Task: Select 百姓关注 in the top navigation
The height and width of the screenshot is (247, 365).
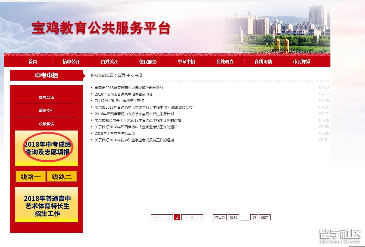Action: [x=109, y=62]
